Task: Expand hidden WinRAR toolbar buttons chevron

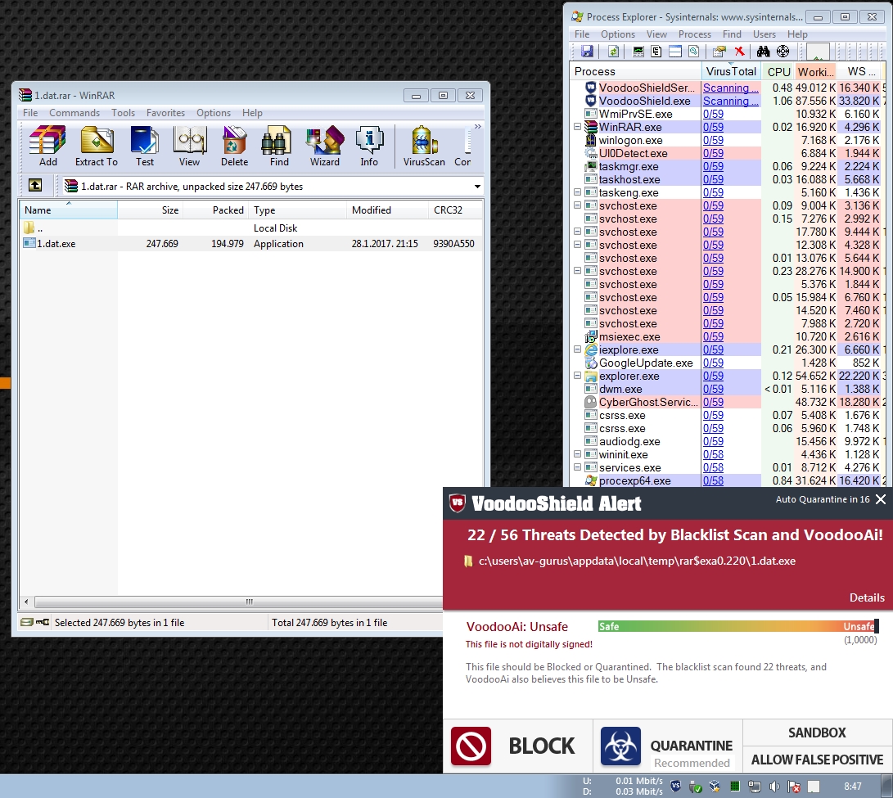Action: (478, 126)
